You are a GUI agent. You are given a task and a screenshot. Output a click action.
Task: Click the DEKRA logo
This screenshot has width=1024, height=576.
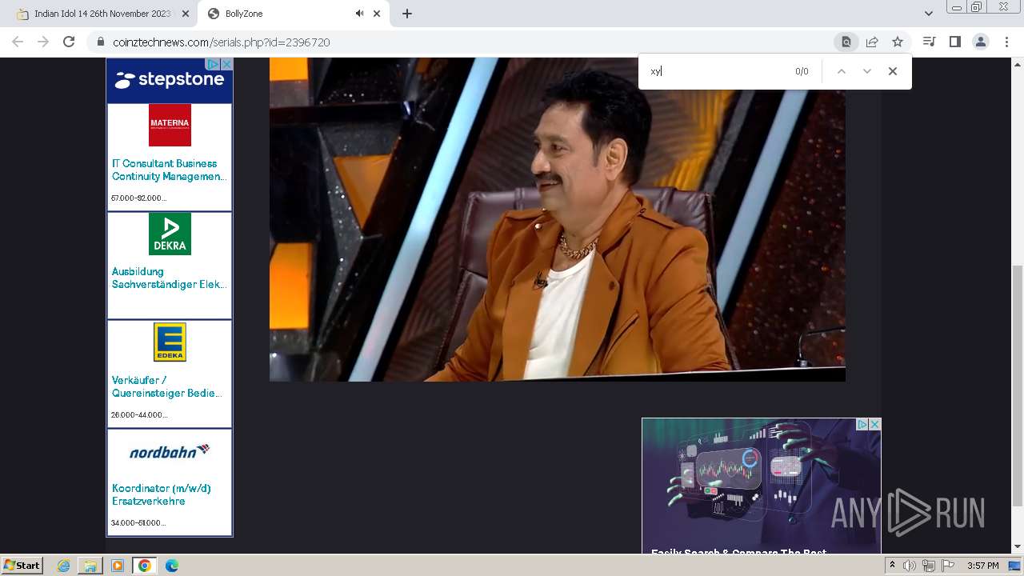coord(170,234)
